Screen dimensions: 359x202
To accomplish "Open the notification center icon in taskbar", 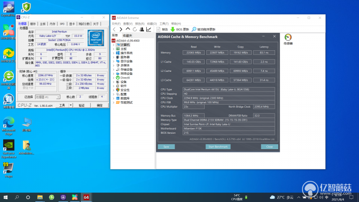I will pyautogui.click(x=351, y=197).
